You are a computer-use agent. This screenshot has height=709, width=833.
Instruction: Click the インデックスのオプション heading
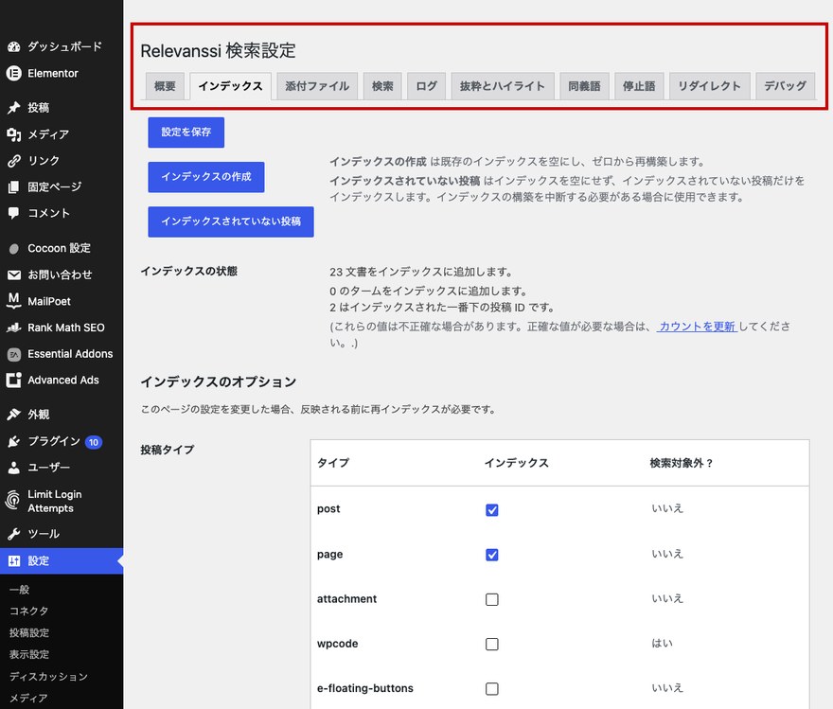click(x=219, y=381)
